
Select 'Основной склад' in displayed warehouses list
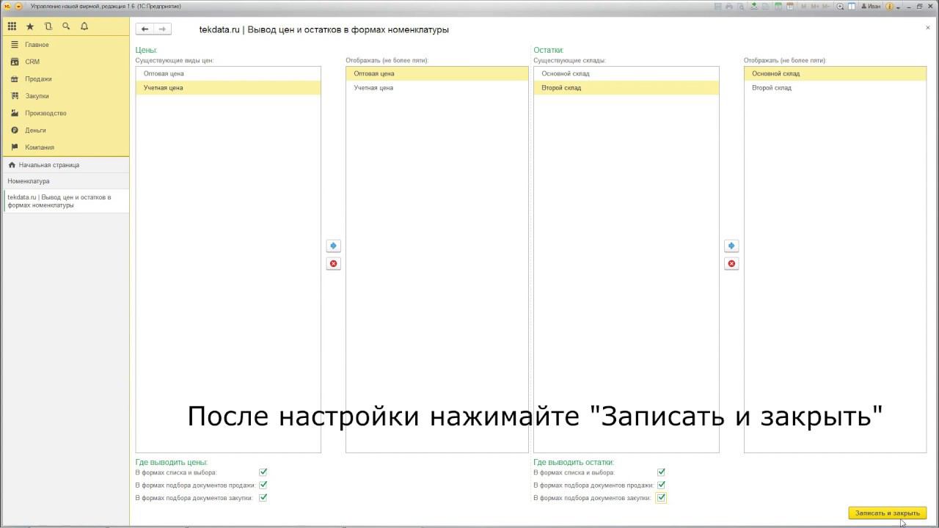coord(836,73)
